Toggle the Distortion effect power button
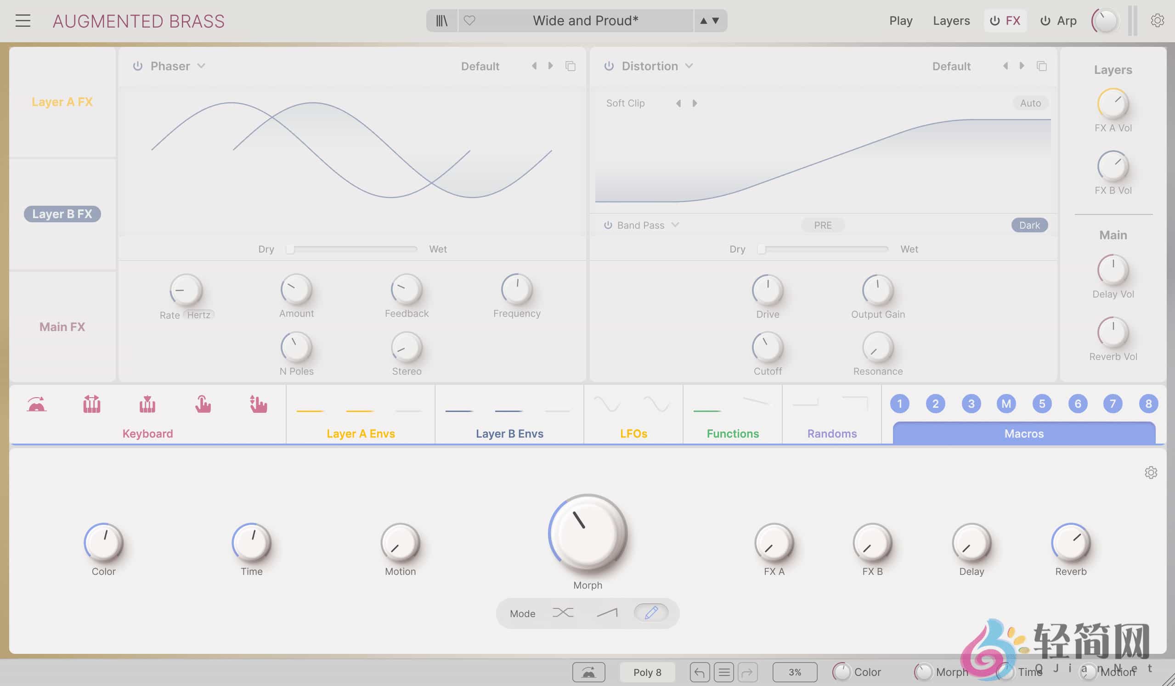This screenshot has width=1175, height=686. tap(609, 66)
